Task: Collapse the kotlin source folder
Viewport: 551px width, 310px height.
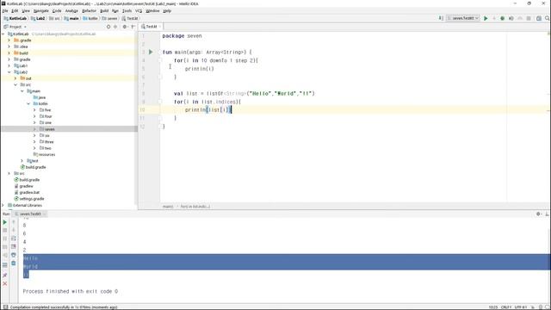Action: pos(28,103)
